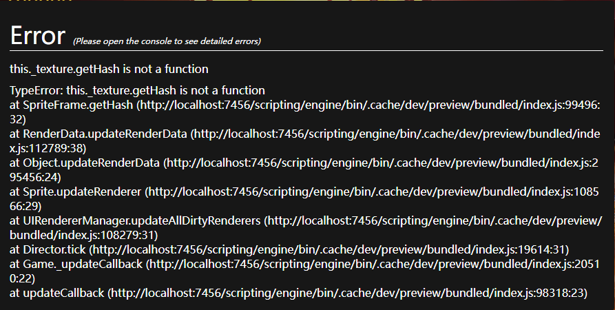Open the Director.tick source URL
This screenshot has width=615, height=310.
coord(329,249)
